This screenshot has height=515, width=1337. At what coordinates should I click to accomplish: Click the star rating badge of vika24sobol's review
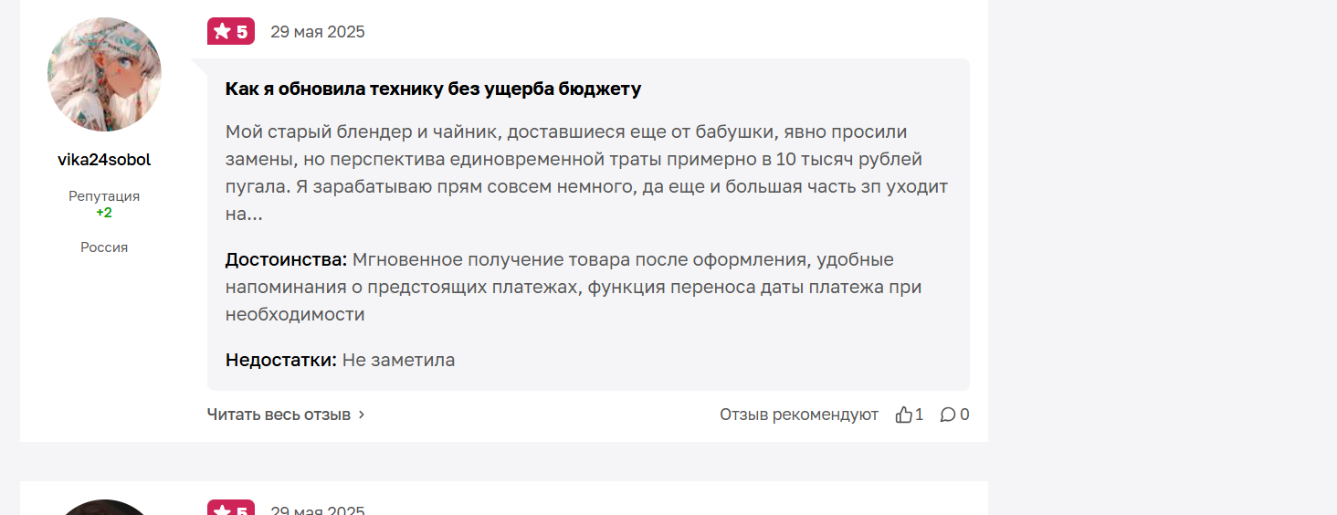[231, 32]
